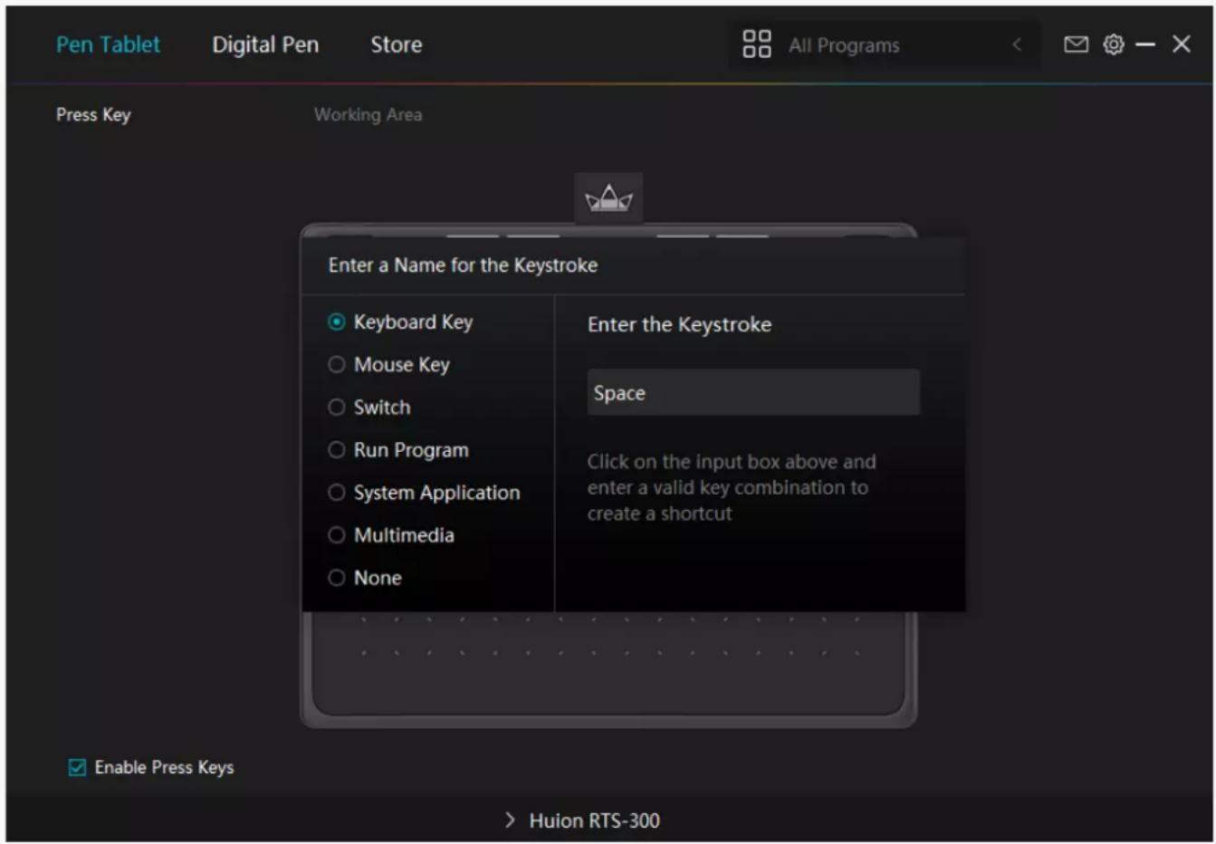Image resolution: width=1216 pixels, height=844 pixels.
Task: Toggle the Enable Press Keys checkbox
Action: pyautogui.click(x=77, y=767)
